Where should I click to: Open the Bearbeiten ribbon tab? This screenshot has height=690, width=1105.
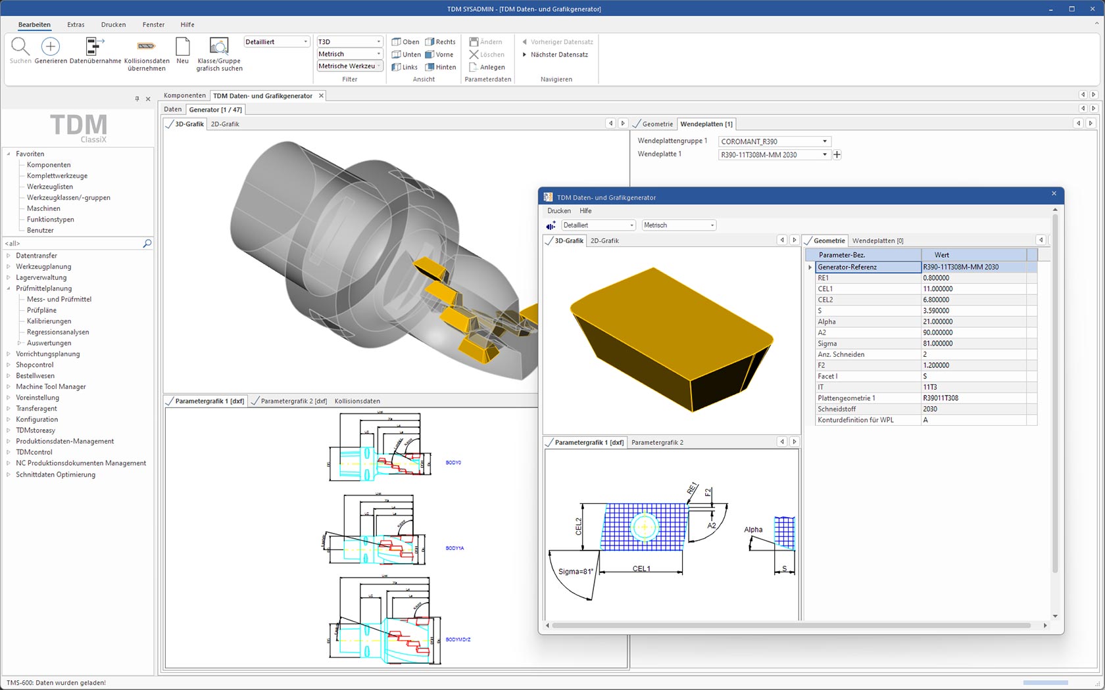[x=34, y=25]
